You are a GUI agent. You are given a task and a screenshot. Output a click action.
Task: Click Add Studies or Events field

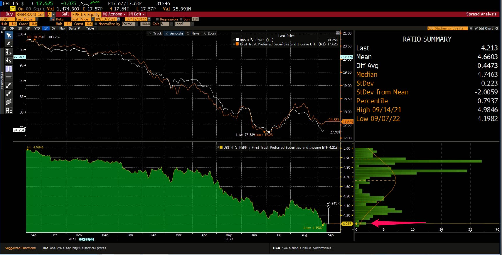[x=447, y=28]
